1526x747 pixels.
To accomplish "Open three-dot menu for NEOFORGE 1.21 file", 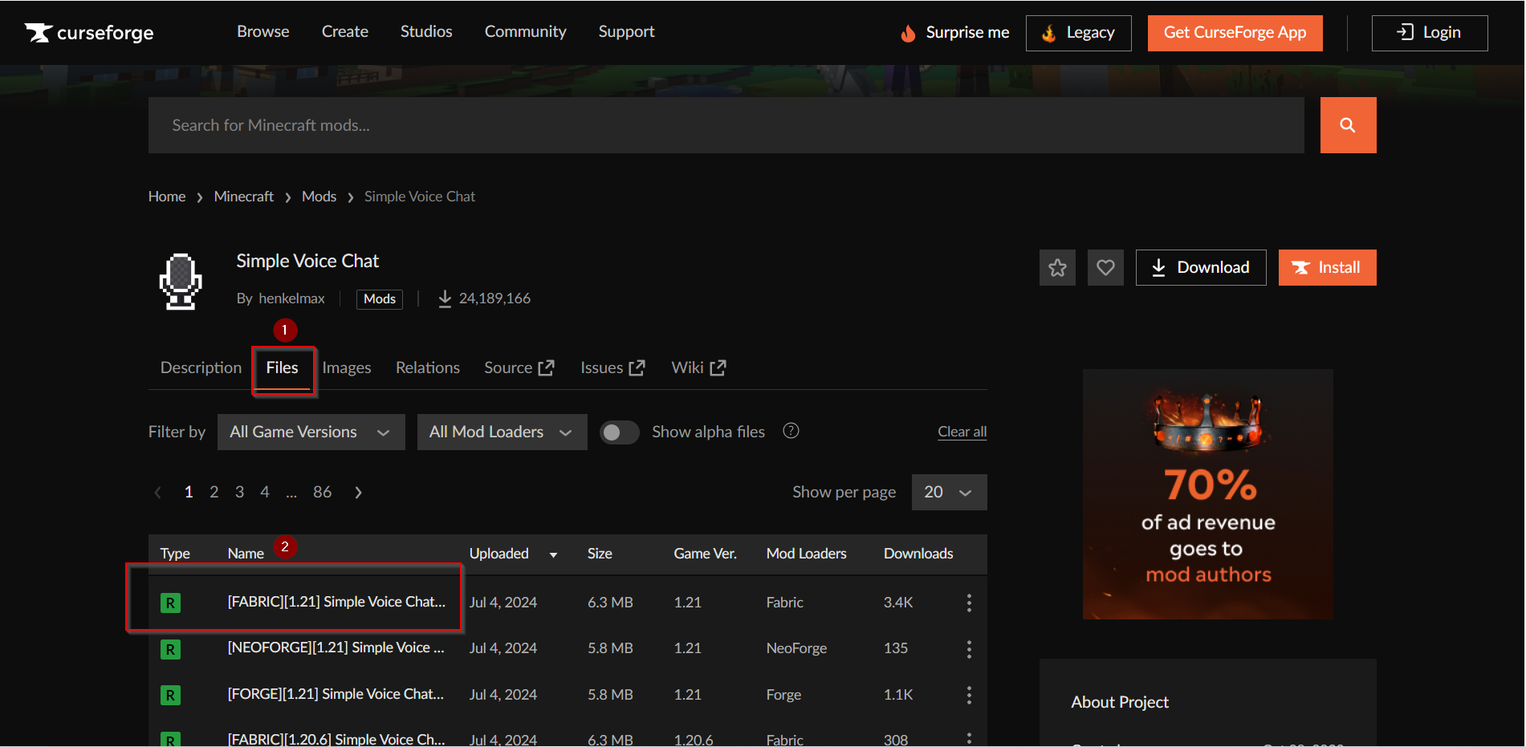I will click(x=969, y=648).
